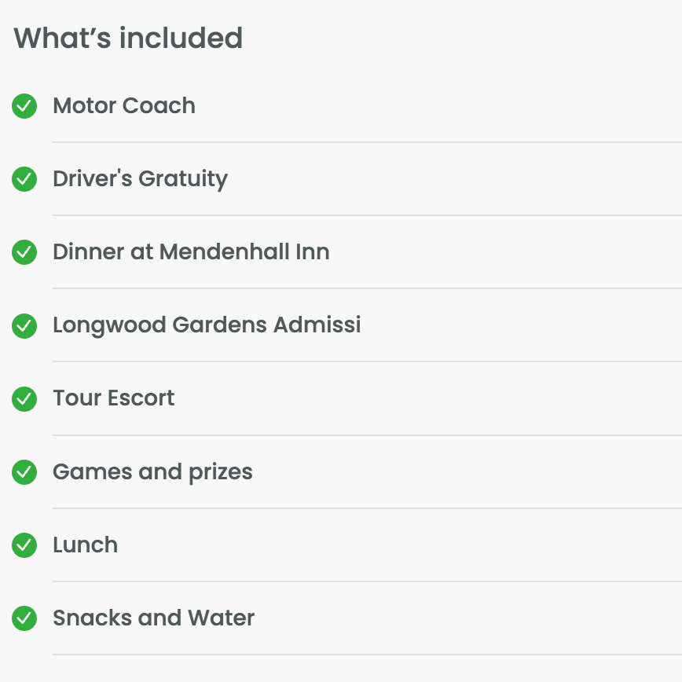The width and height of the screenshot is (682, 682).
Task: Click the divider line below Motor Coach
Action: coord(367,142)
